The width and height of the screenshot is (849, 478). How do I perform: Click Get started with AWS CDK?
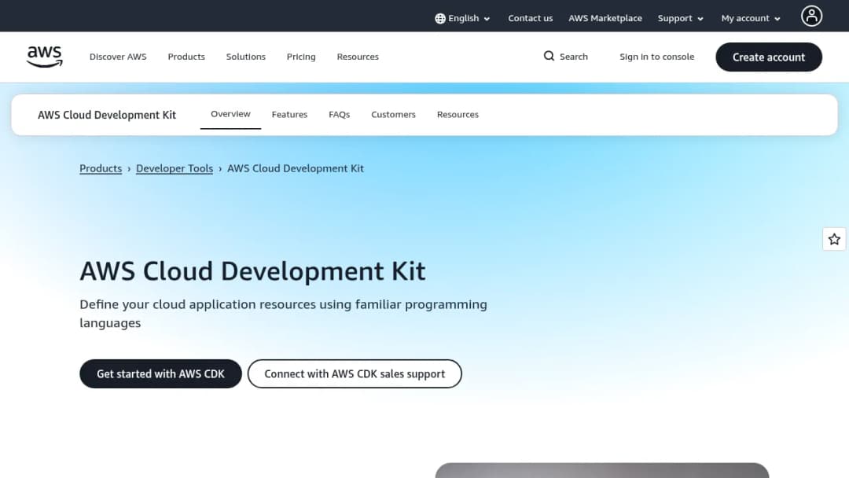pyautogui.click(x=160, y=373)
